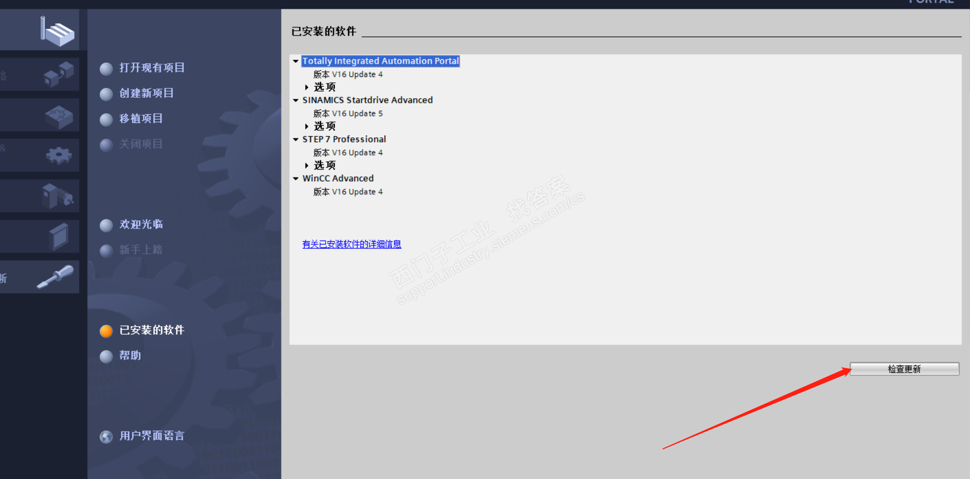Select 已安装的软件 in the side menu

click(x=152, y=330)
